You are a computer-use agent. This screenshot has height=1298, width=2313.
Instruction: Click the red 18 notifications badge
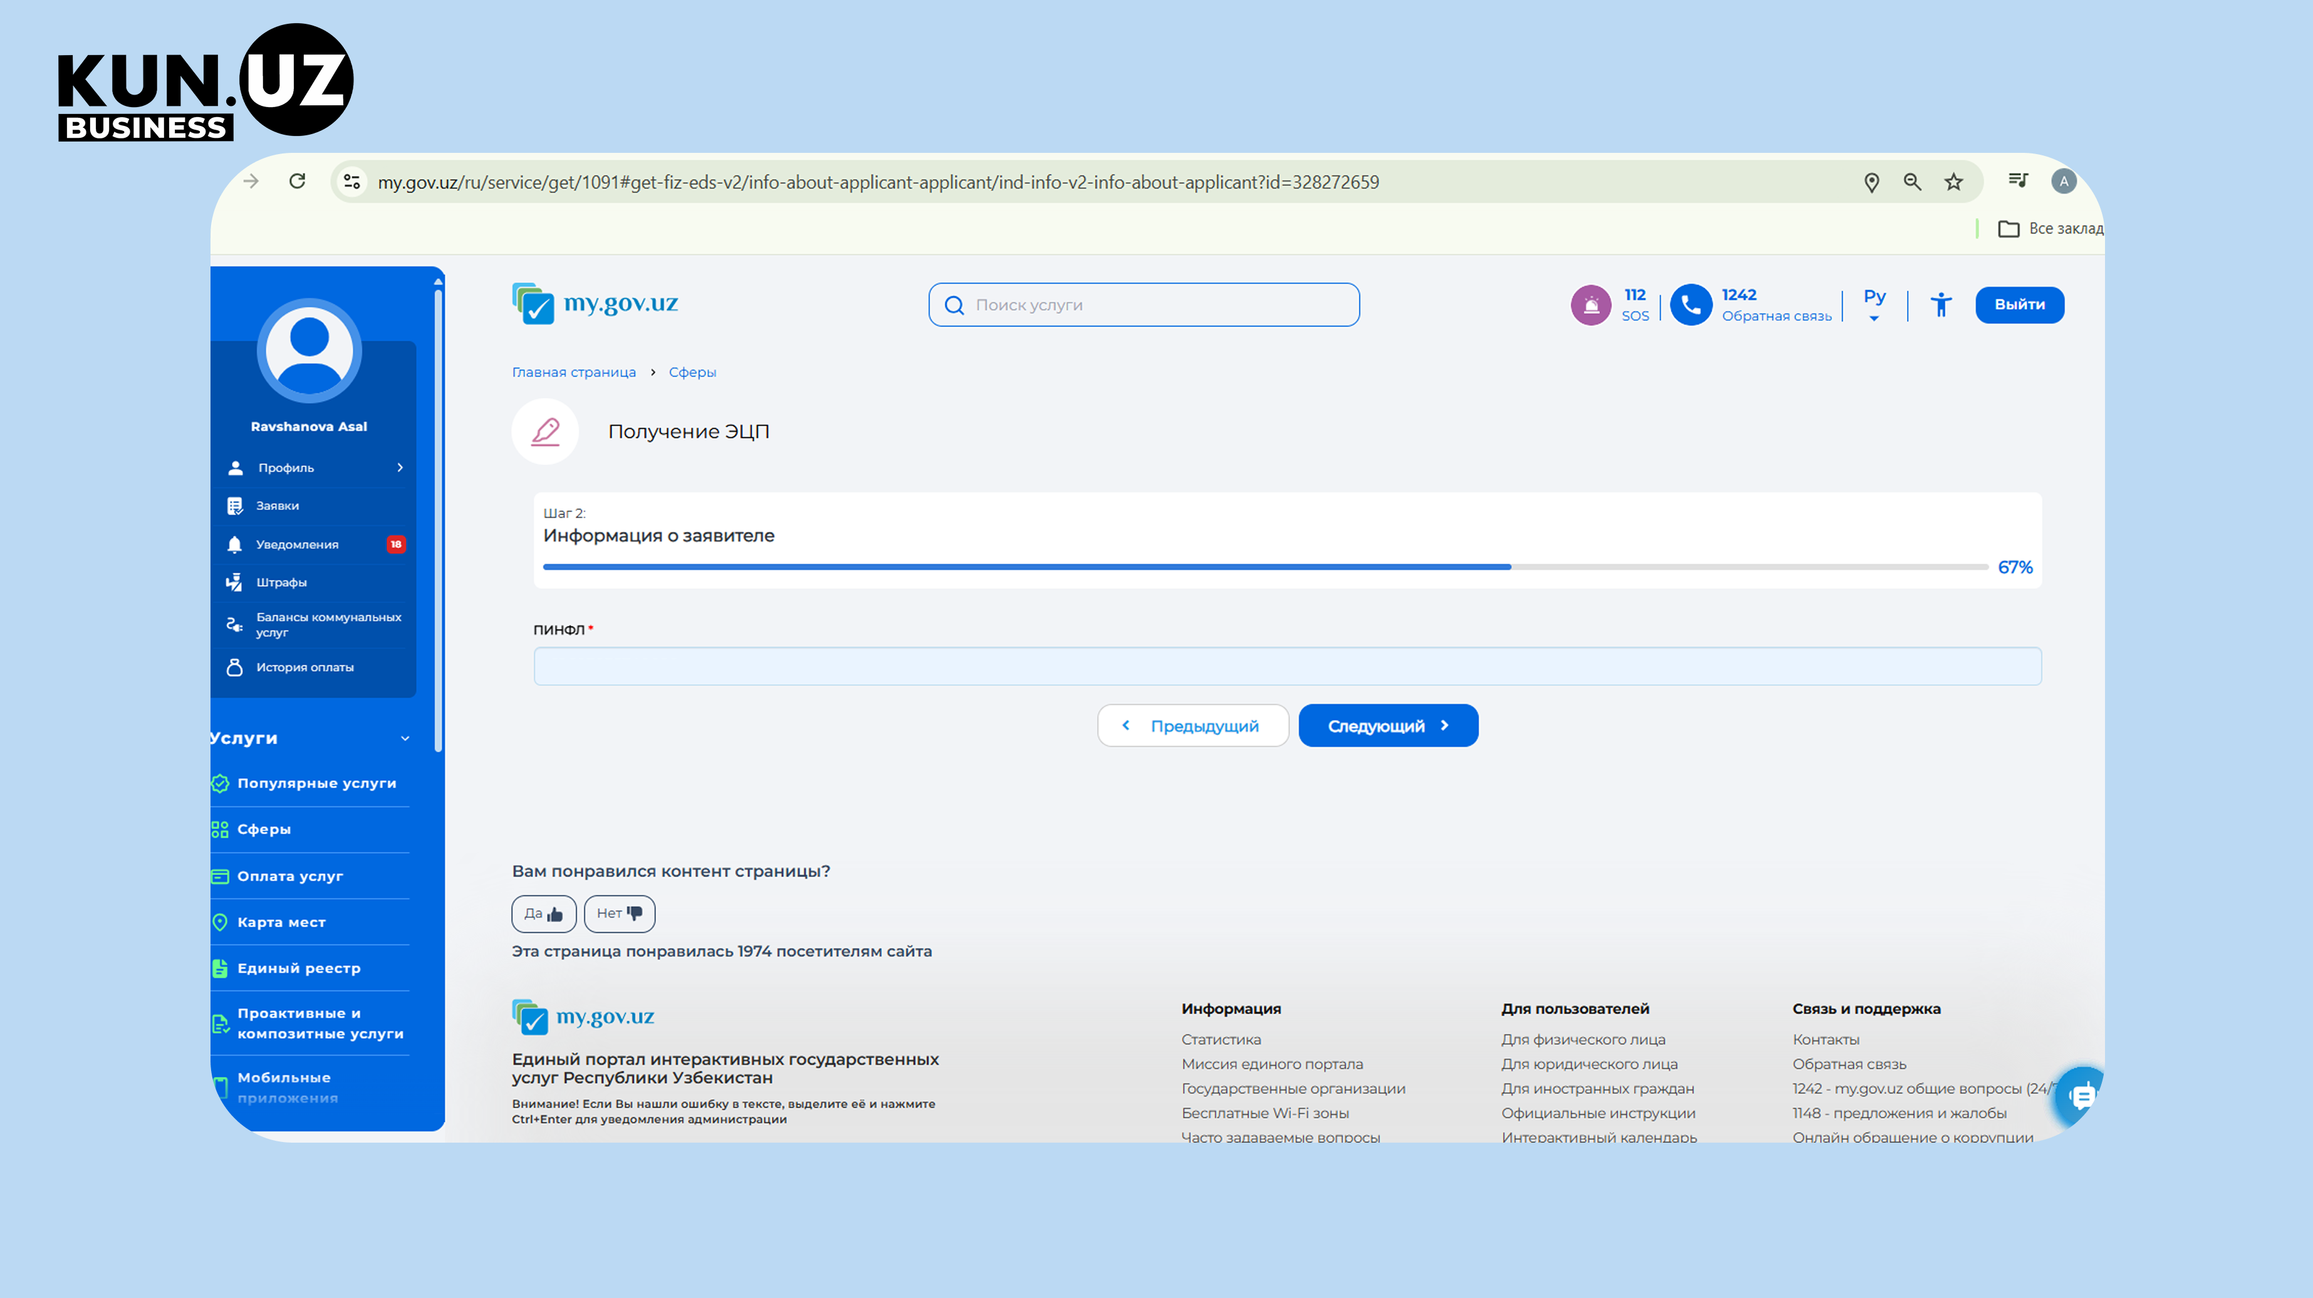(x=396, y=544)
